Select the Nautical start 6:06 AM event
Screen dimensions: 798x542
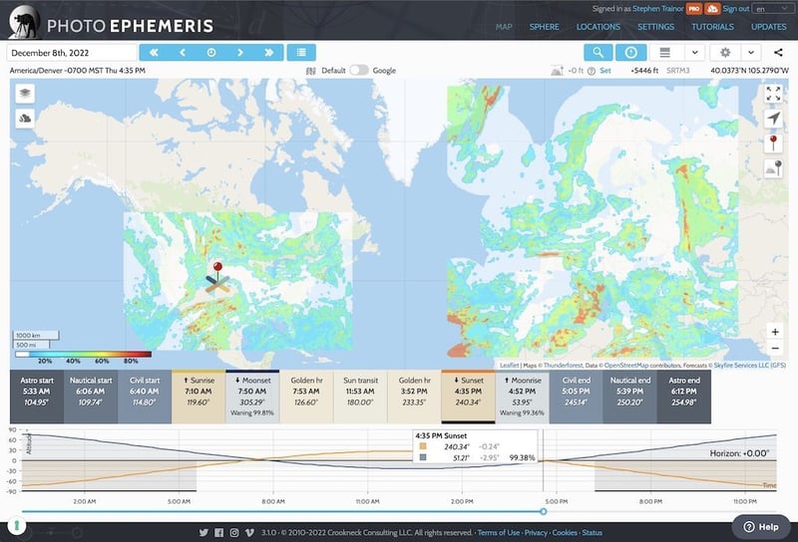91,397
